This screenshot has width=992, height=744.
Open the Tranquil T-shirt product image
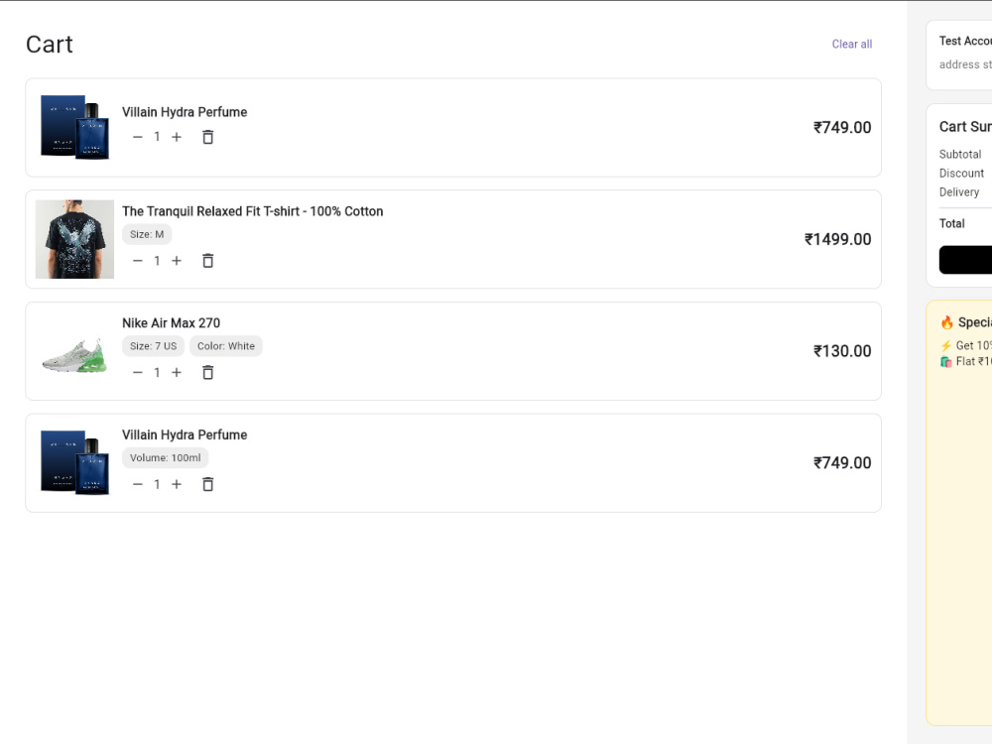pos(74,239)
